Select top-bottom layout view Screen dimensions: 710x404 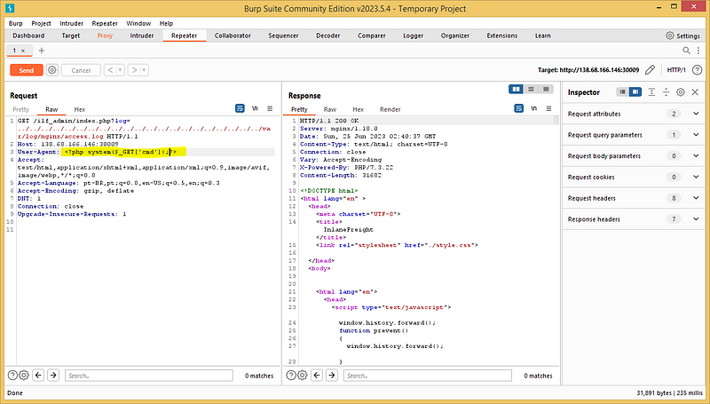531,89
